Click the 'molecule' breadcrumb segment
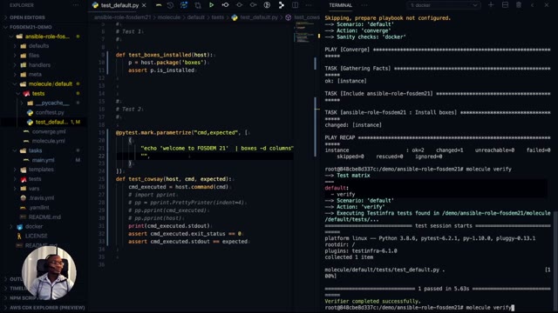Screen dimensions: 558x313 click(x=168, y=17)
